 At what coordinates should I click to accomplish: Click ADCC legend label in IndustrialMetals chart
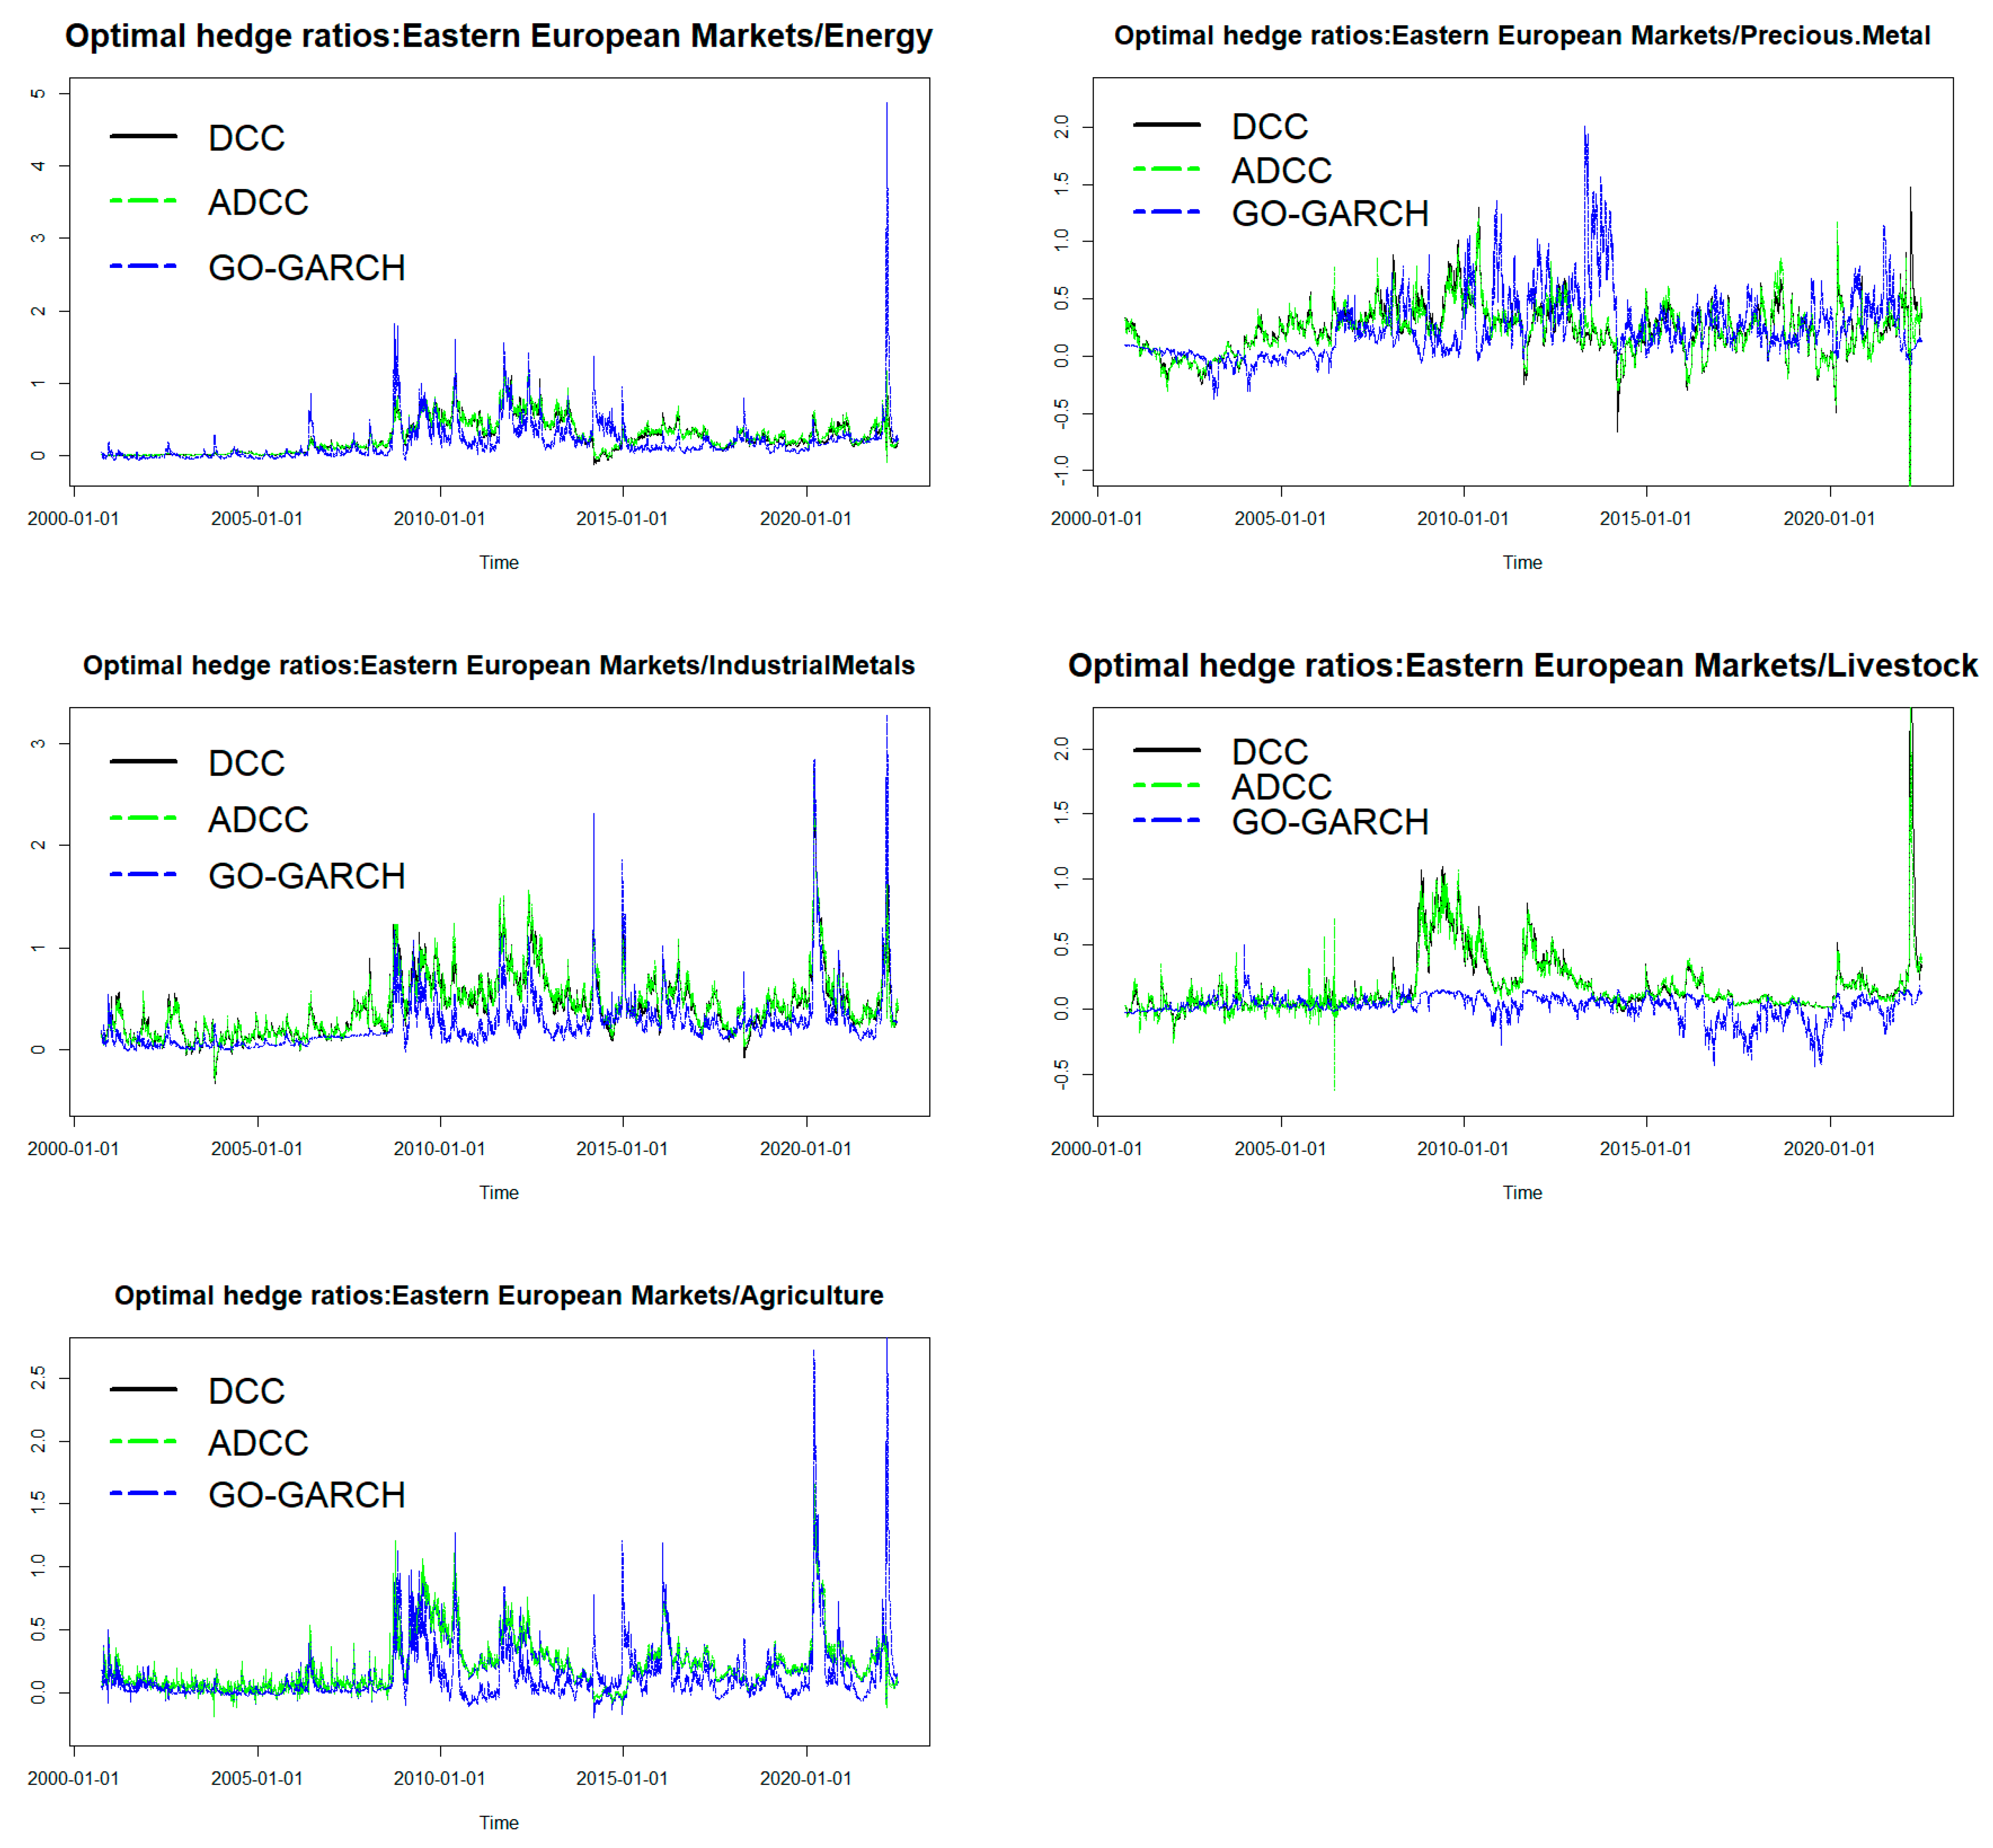[258, 820]
